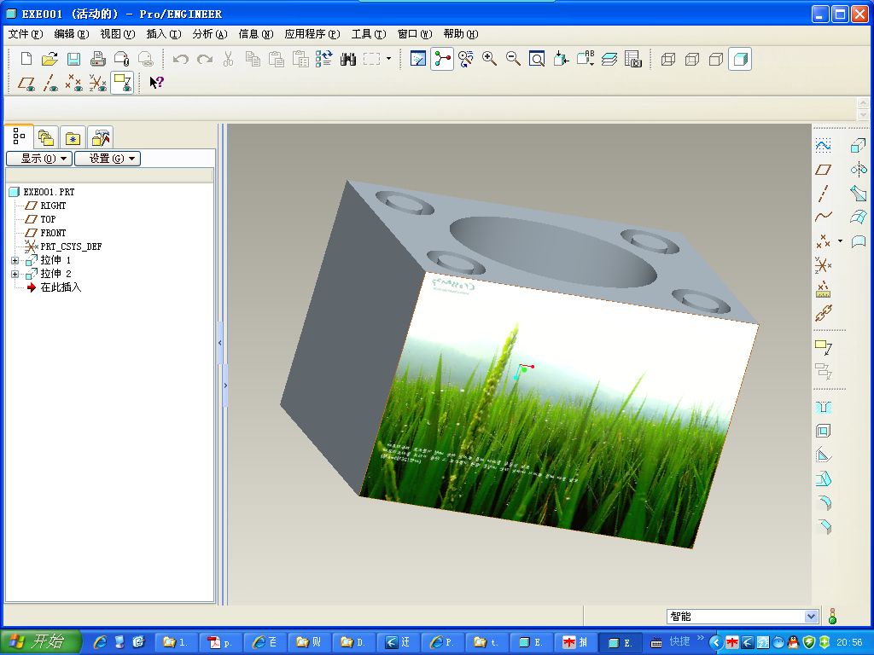
Task: Switch to wireframe display mode
Action: [667, 59]
